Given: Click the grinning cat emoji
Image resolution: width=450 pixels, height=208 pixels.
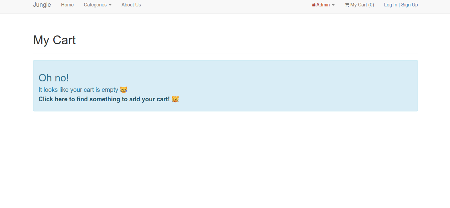Looking at the screenshot, I should tap(175, 99).
